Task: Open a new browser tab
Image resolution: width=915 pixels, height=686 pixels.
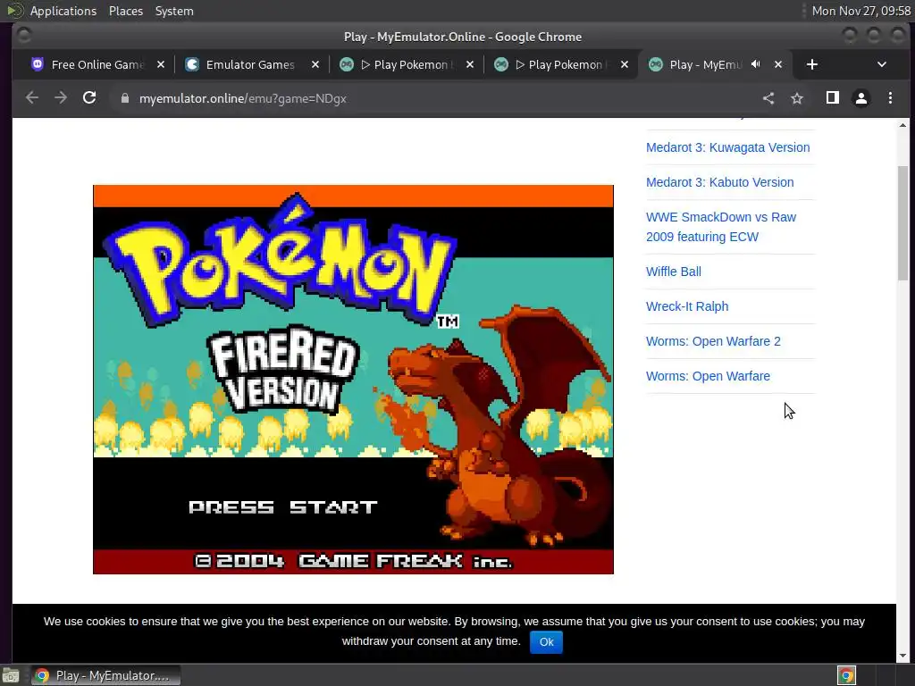Action: tap(811, 64)
